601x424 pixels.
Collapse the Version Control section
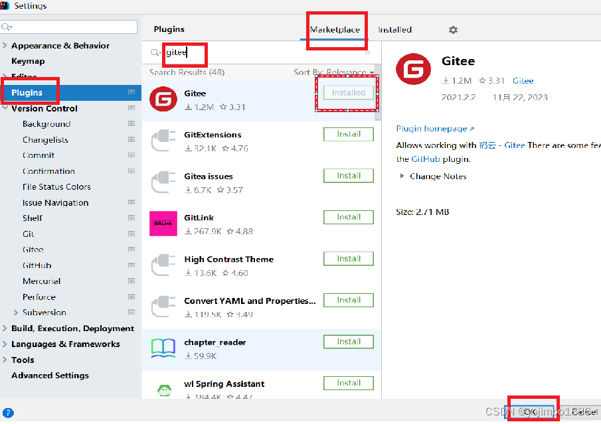coord(5,108)
